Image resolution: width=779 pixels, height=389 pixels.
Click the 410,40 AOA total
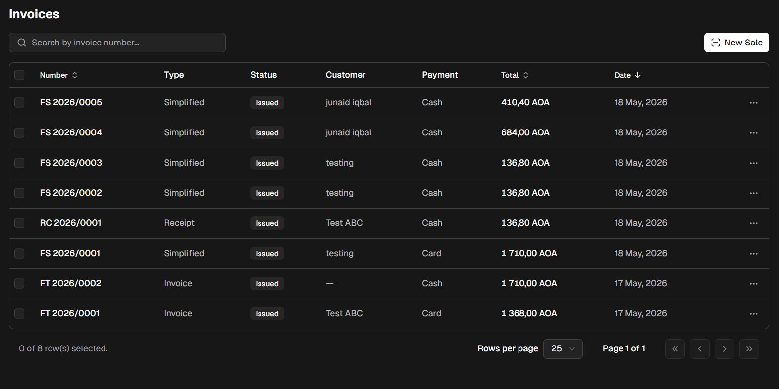(525, 102)
